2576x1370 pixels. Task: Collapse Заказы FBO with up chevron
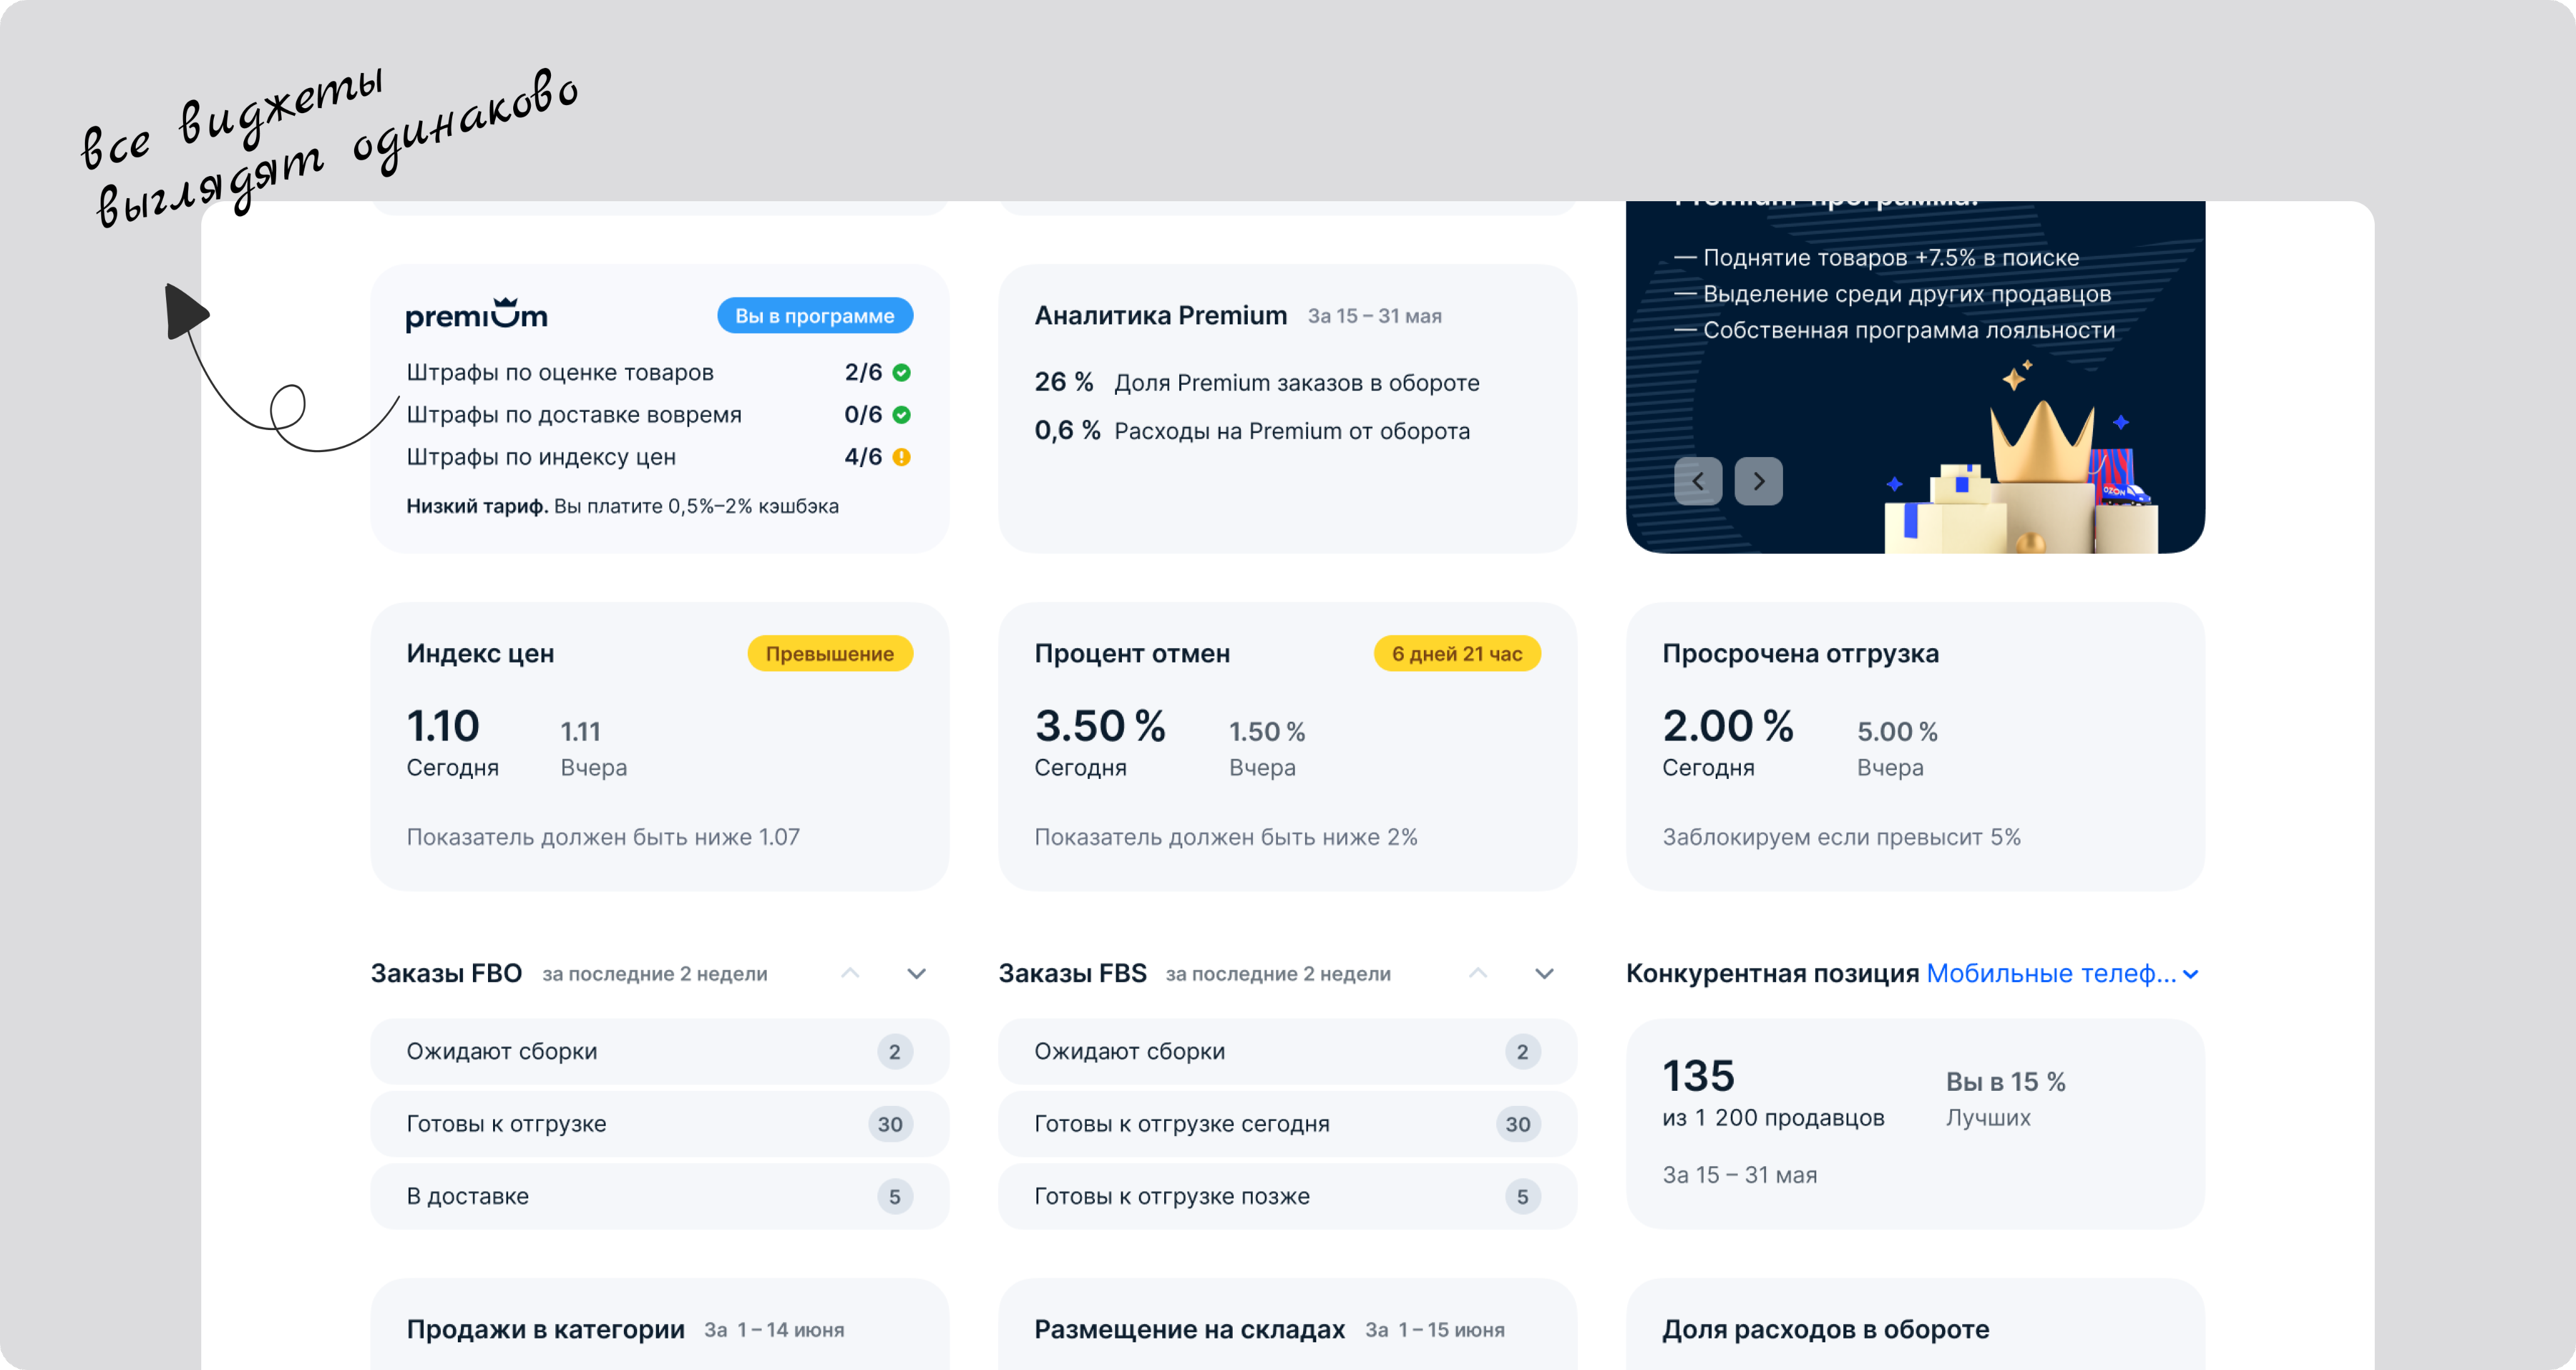pyautogui.click(x=850, y=973)
